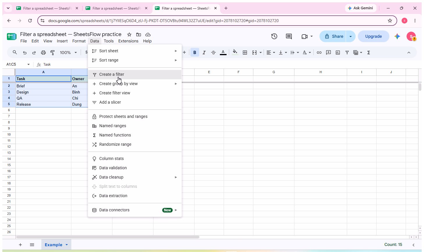
Task: Toggle italic formatting
Action: (x=204, y=53)
